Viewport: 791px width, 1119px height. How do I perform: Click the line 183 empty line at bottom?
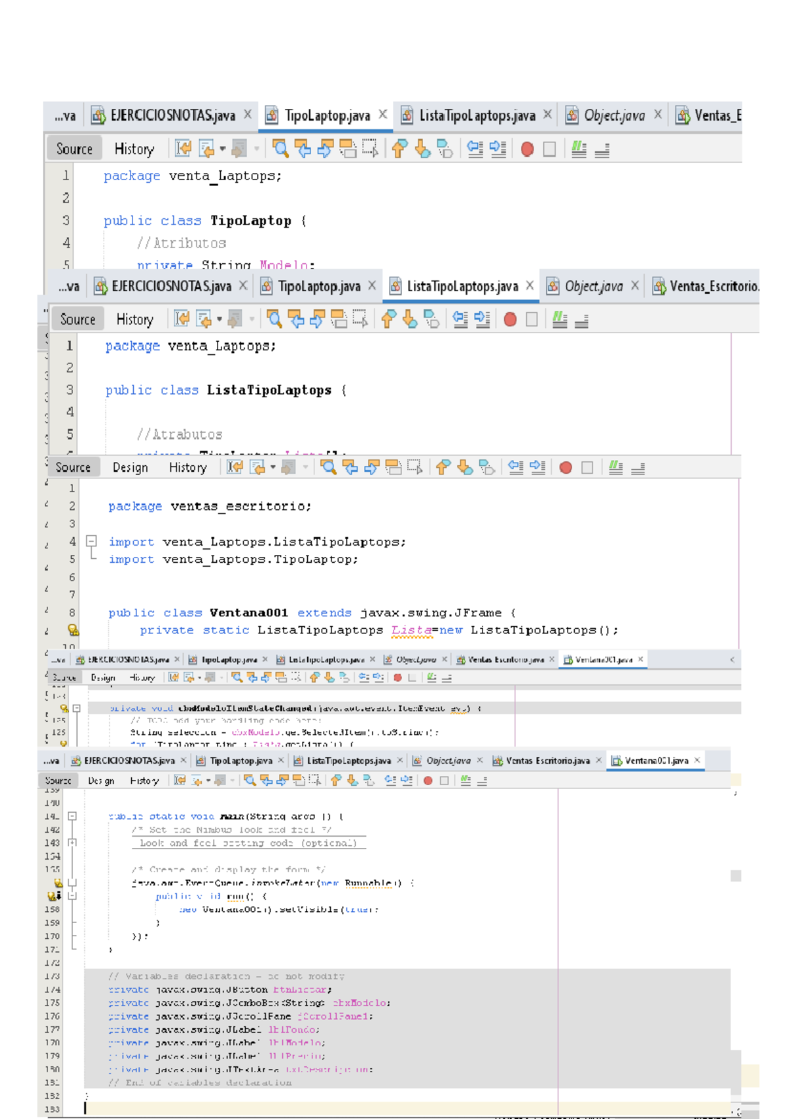coord(395,1109)
